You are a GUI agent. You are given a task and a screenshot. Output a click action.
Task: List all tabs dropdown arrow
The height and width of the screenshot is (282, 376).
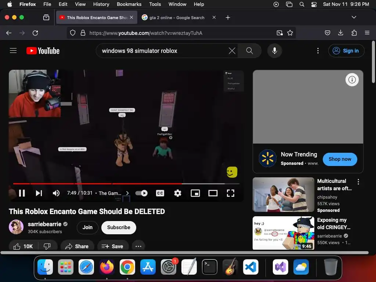pyautogui.click(x=354, y=17)
